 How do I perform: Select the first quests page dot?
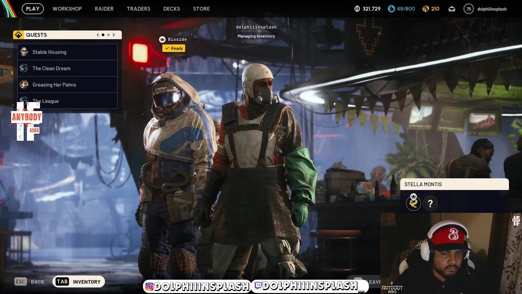click(x=103, y=35)
